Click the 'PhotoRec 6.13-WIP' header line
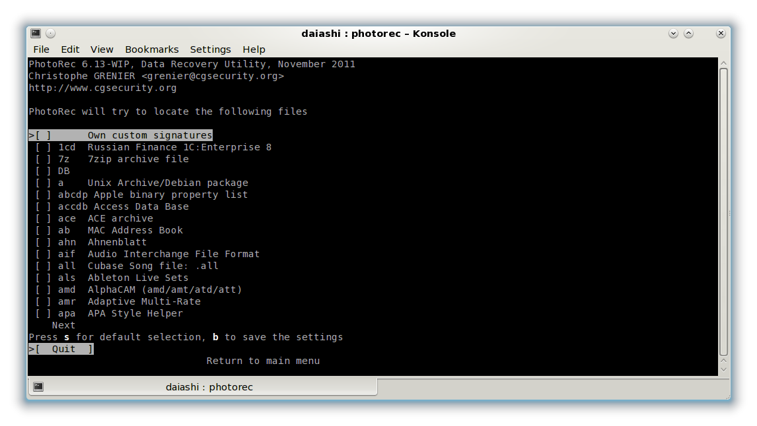Image resolution: width=757 pixels, height=426 pixels. pyautogui.click(x=192, y=64)
